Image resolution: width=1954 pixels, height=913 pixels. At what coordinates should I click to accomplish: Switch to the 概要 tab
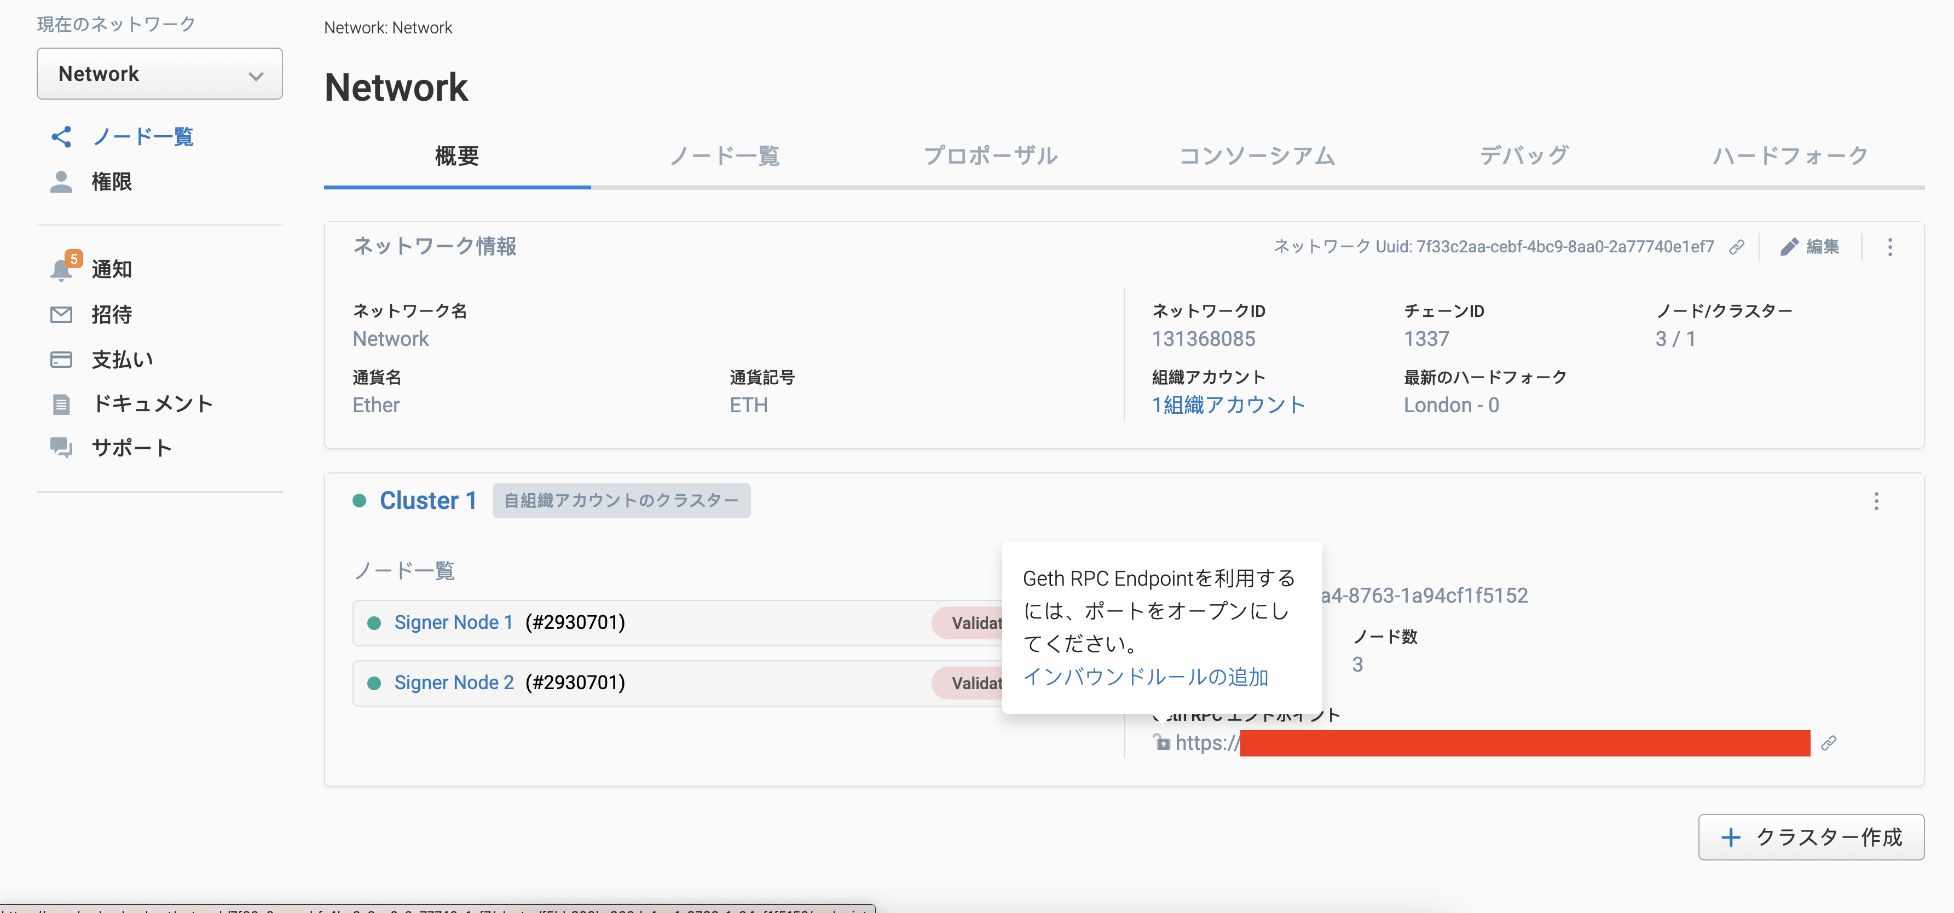(x=458, y=156)
